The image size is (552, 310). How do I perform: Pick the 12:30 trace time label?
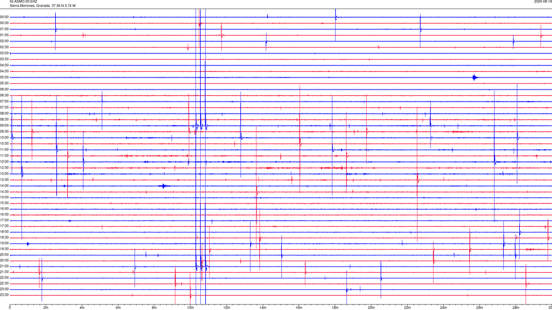(5, 168)
